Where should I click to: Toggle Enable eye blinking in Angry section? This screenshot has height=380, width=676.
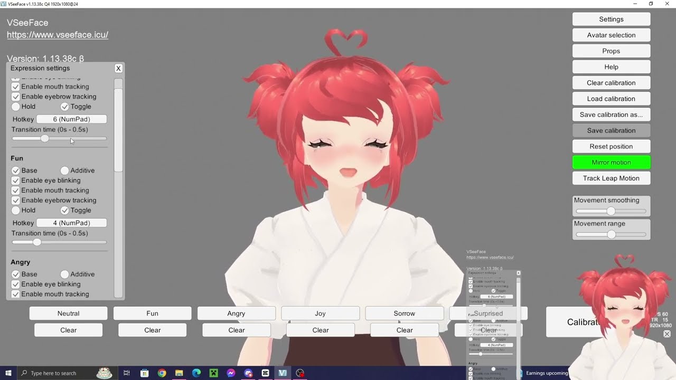[15, 284]
